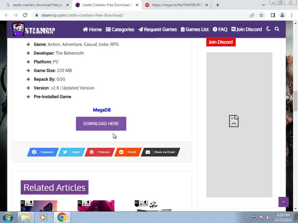Open a new browser tab

pos(218,5)
